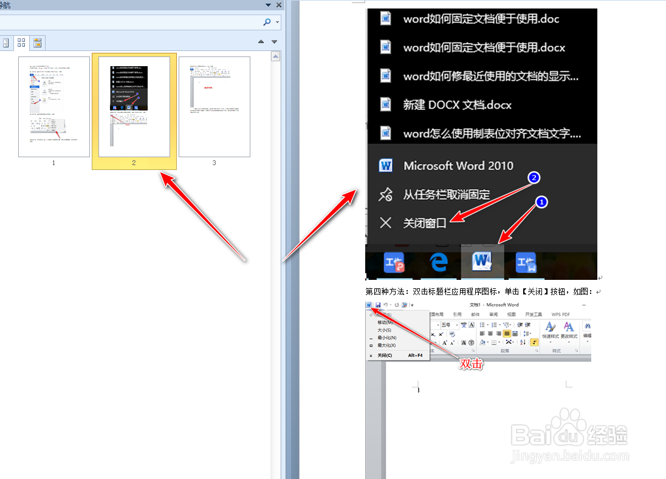666x479 pixels.
Task: Switch to the page thumbnails browse tab
Action: coord(21,43)
